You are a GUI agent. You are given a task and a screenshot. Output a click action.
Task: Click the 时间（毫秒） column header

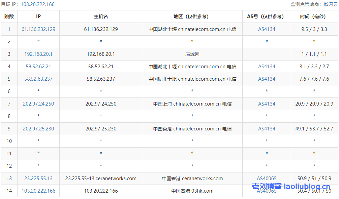pos(314,16)
